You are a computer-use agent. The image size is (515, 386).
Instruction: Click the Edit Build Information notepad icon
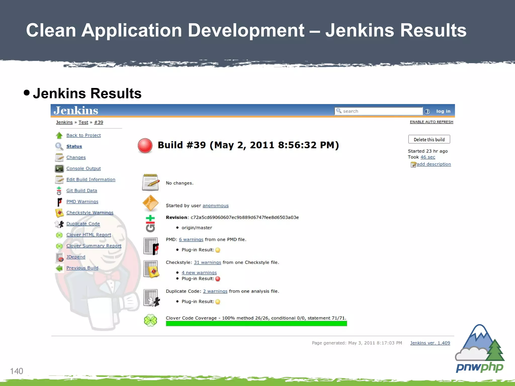pyautogui.click(x=59, y=179)
